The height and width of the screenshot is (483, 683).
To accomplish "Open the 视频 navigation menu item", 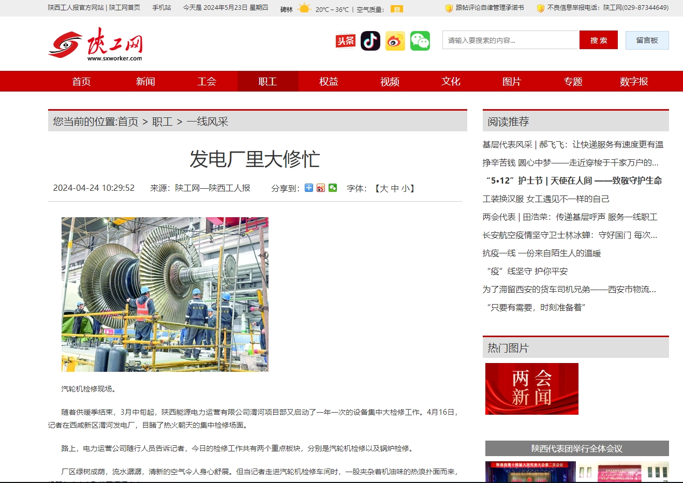I will coord(390,82).
